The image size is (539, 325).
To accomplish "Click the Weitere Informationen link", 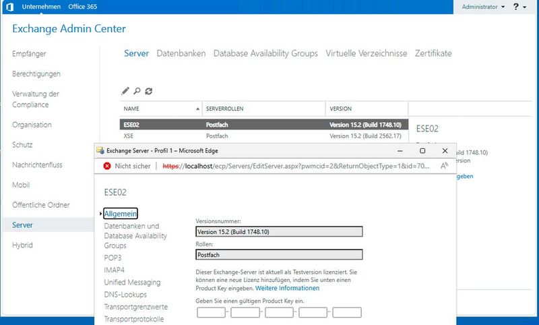I will (288, 288).
